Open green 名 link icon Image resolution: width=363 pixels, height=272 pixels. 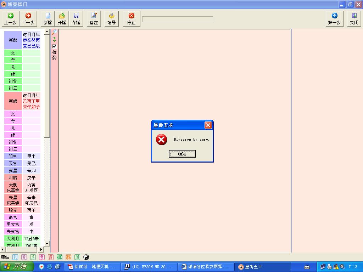pos(33,257)
